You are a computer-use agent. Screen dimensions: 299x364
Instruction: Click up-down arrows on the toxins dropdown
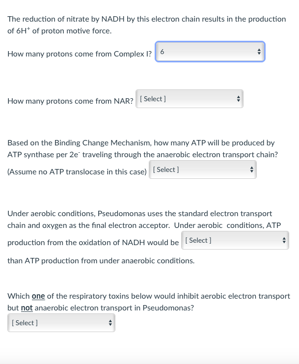[x=110, y=323]
